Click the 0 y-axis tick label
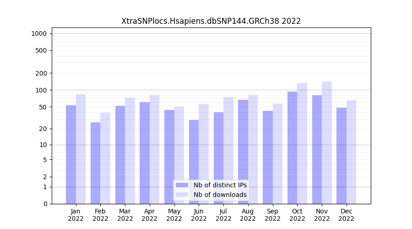Image resolution: width=412 pixels, height=229 pixels. (x=45, y=204)
